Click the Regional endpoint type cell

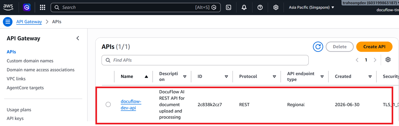[296, 105]
